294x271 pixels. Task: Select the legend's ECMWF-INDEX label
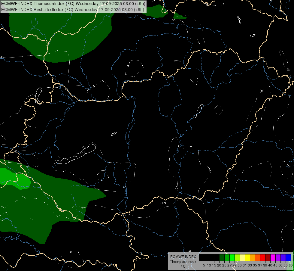(183, 257)
